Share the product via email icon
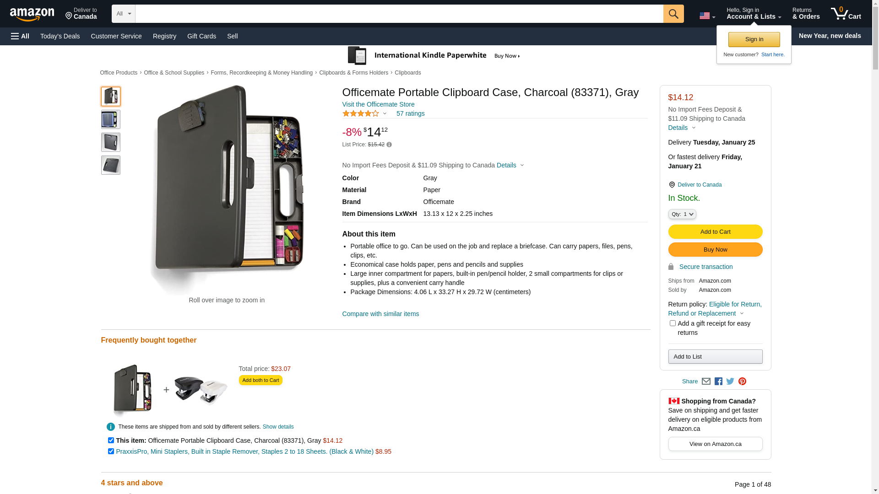 [x=706, y=381]
